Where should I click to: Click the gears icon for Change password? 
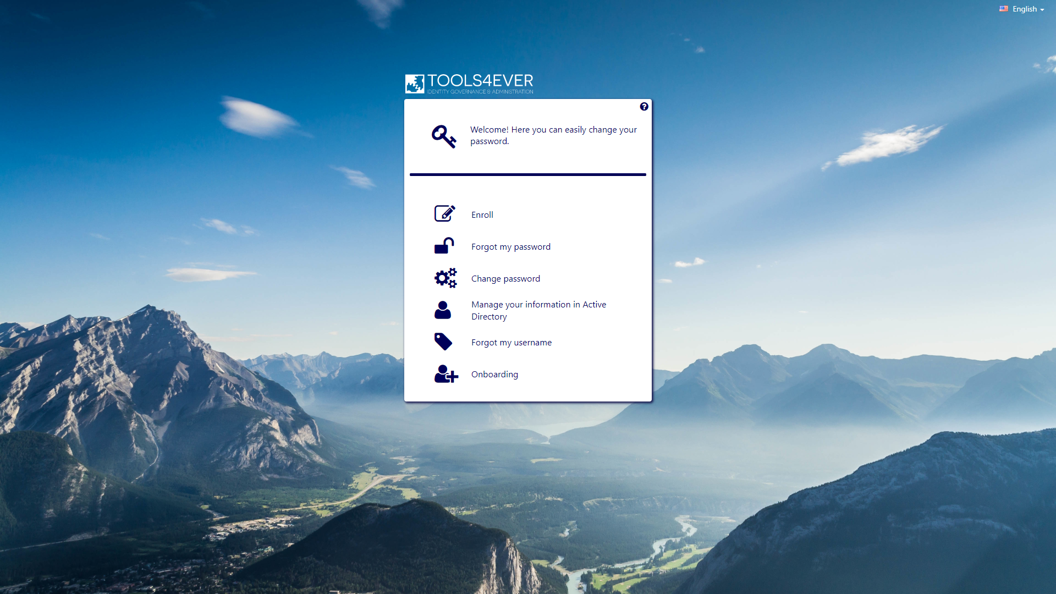click(445, 278)
